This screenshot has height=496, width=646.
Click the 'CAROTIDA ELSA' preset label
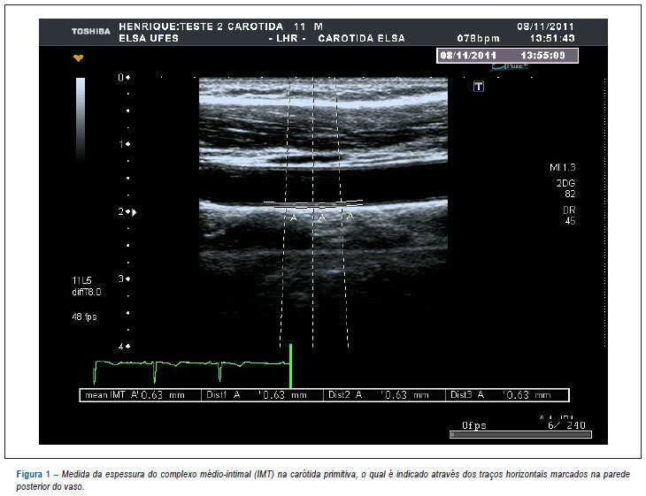coord(361,38)
